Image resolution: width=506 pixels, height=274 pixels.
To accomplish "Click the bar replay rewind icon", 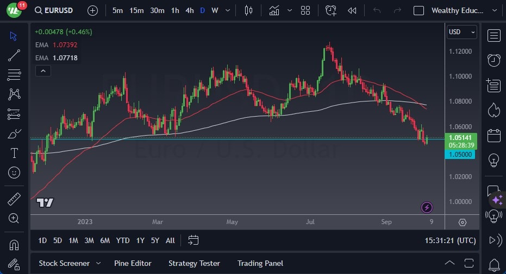I will click(x=352, y=10).
